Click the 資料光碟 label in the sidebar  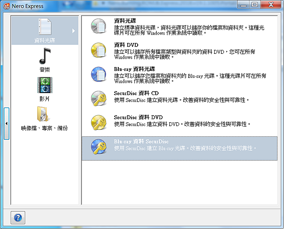[45, 40]
